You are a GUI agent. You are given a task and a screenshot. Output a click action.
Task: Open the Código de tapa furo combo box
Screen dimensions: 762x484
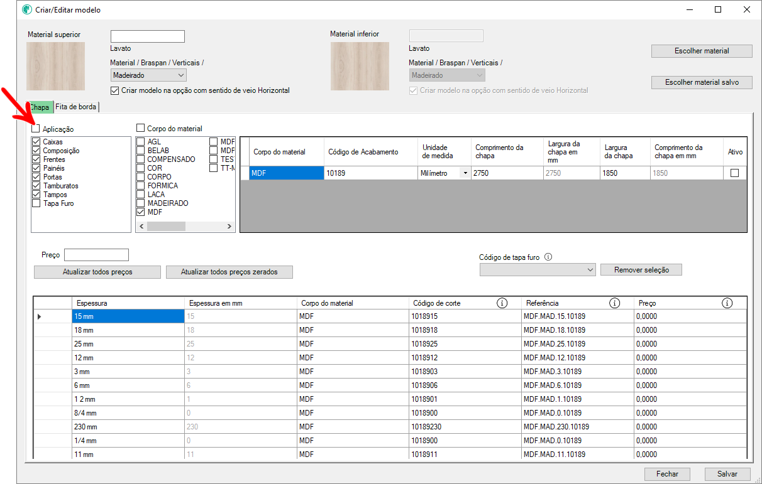pos(537,270)
